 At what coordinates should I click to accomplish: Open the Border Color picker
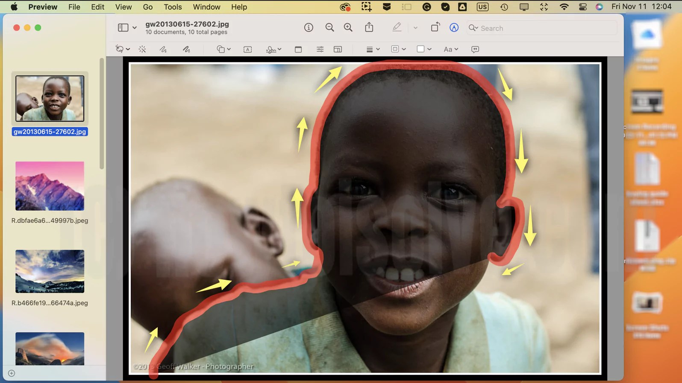398,49
